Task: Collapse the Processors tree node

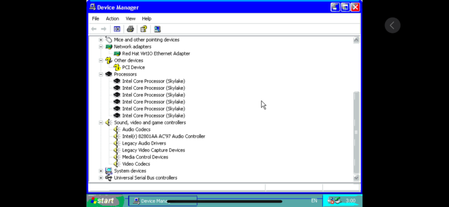Action: pyautogui.click(x=101, y=74)
